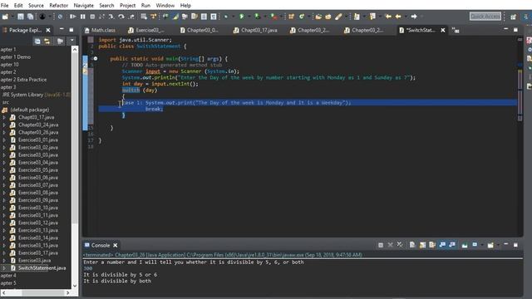The width and height of the screenshot is (532, 299).
Task: Click the green Run button
Action: tap(242, 17)
